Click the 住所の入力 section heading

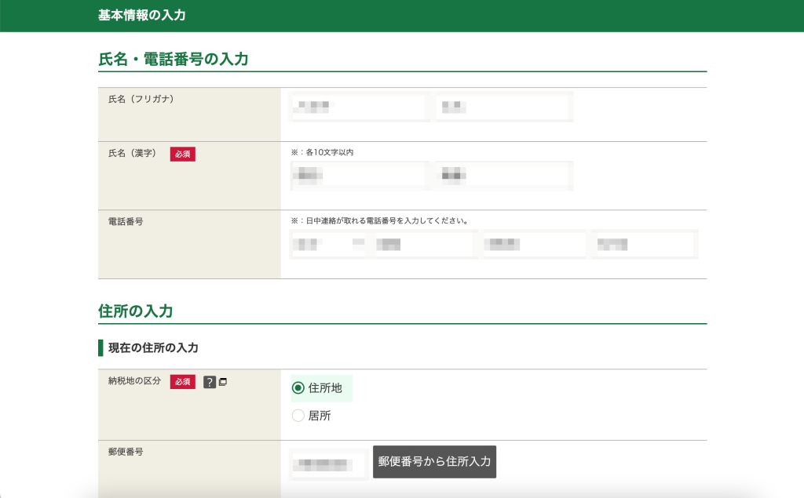coord(136,311)
